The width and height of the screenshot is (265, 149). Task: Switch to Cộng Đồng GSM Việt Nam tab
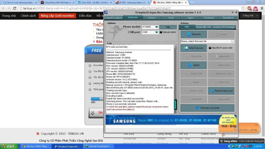(57, 3)
